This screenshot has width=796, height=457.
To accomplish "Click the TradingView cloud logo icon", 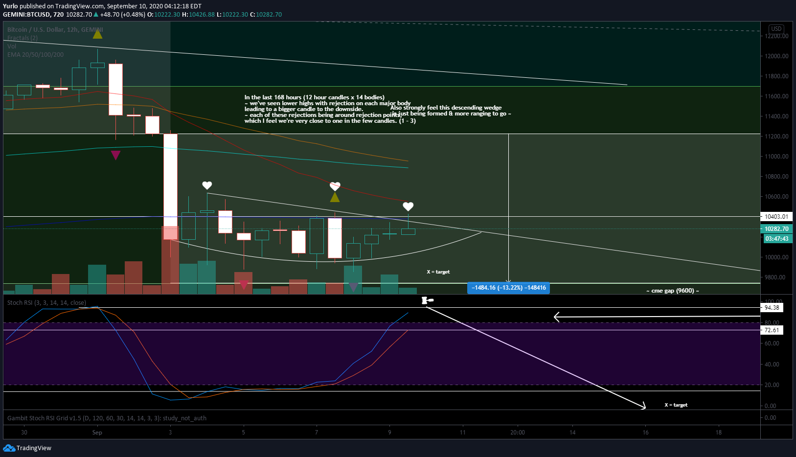I will click(x=9, y=448).
